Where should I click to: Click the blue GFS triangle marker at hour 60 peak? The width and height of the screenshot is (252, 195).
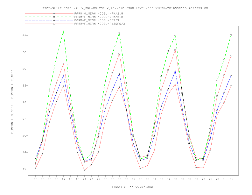[175, 71]
